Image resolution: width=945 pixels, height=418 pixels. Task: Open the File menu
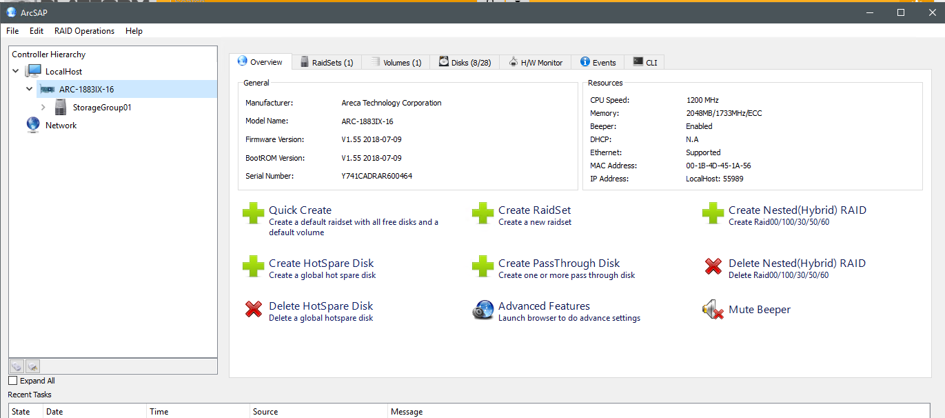click(12, 31)
